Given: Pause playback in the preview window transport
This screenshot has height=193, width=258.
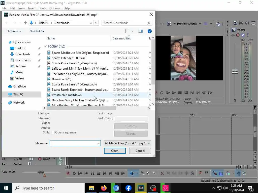Looking at the screenshot, I should pyautogui.click(x=180, y=93).
